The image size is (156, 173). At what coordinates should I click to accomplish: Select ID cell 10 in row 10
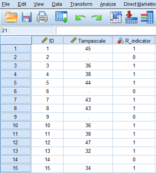coord(47,125)
